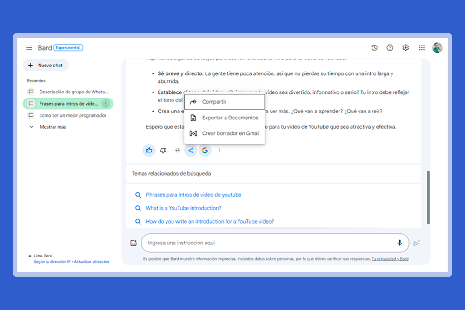Search 'How do you write an introduction for a YouTube video?'
This screenshot has height=310, width=465.
(210, 221)
